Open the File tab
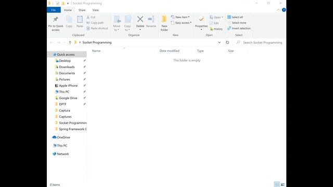The height and width of the screenshot is (187, 333). point(54,10)
